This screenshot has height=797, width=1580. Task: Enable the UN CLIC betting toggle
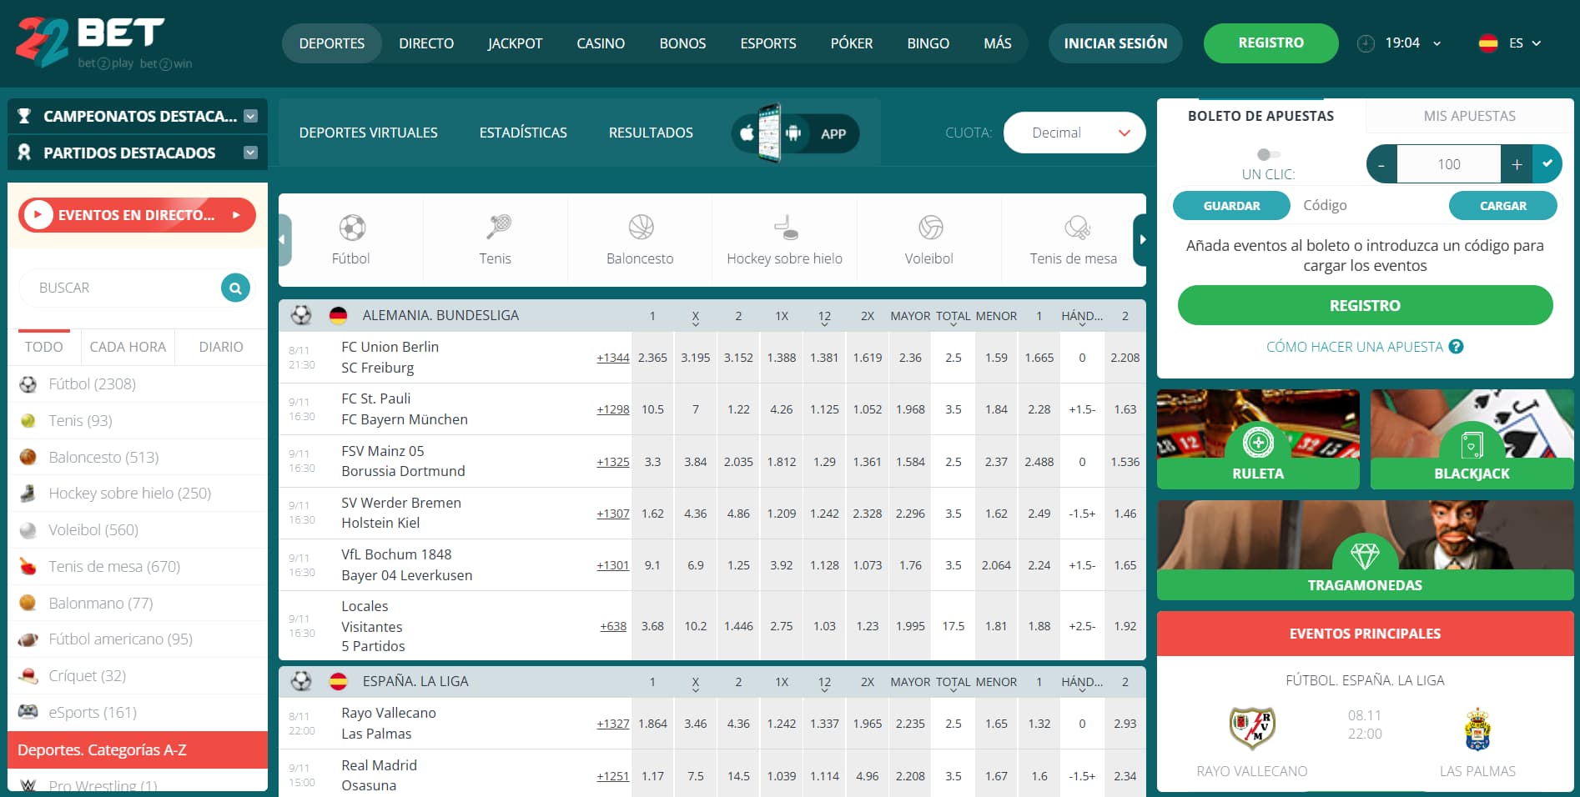tap(1268, 153)
